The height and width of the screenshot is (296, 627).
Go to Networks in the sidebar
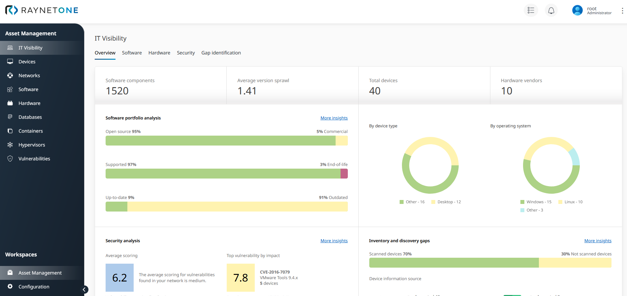click(x=29, y=76)
